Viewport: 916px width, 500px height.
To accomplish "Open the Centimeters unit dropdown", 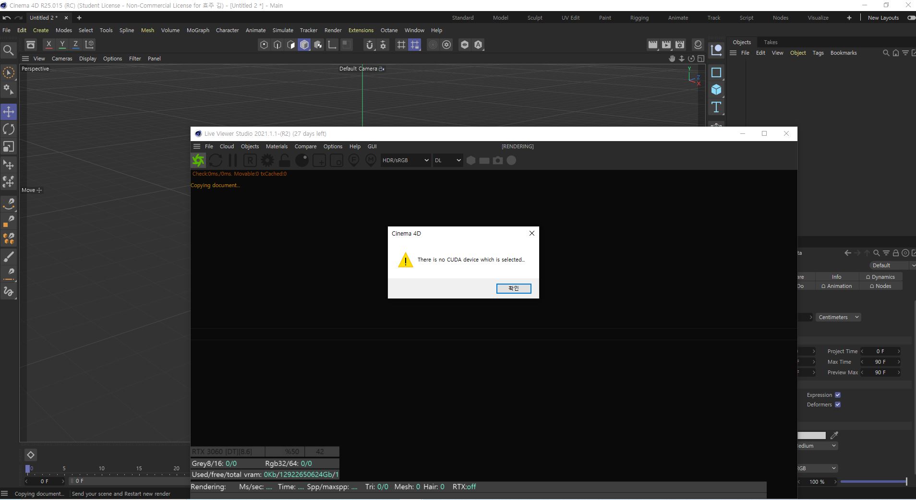I will pyautogui.click(x=838, y=317).
